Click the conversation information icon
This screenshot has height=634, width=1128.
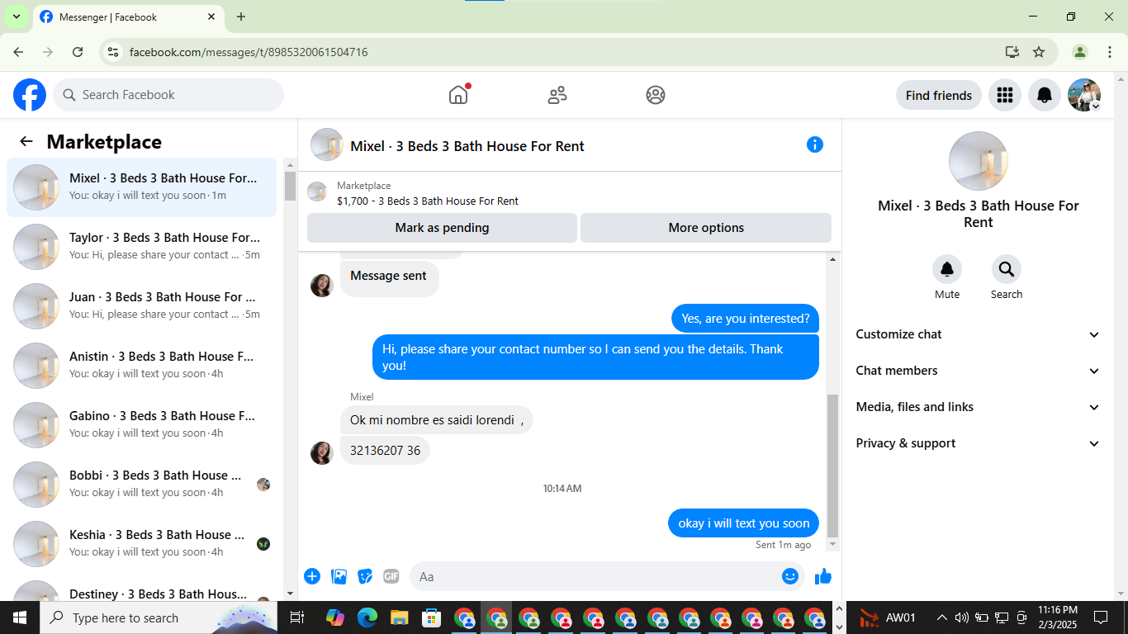pos(815,144)
